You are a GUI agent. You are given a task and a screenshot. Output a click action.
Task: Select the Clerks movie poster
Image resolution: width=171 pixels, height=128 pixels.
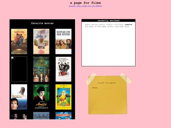(x=63, y=69)
